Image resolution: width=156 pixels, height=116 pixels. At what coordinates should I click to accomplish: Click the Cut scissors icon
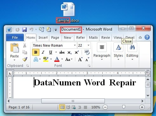click(24, 45)
